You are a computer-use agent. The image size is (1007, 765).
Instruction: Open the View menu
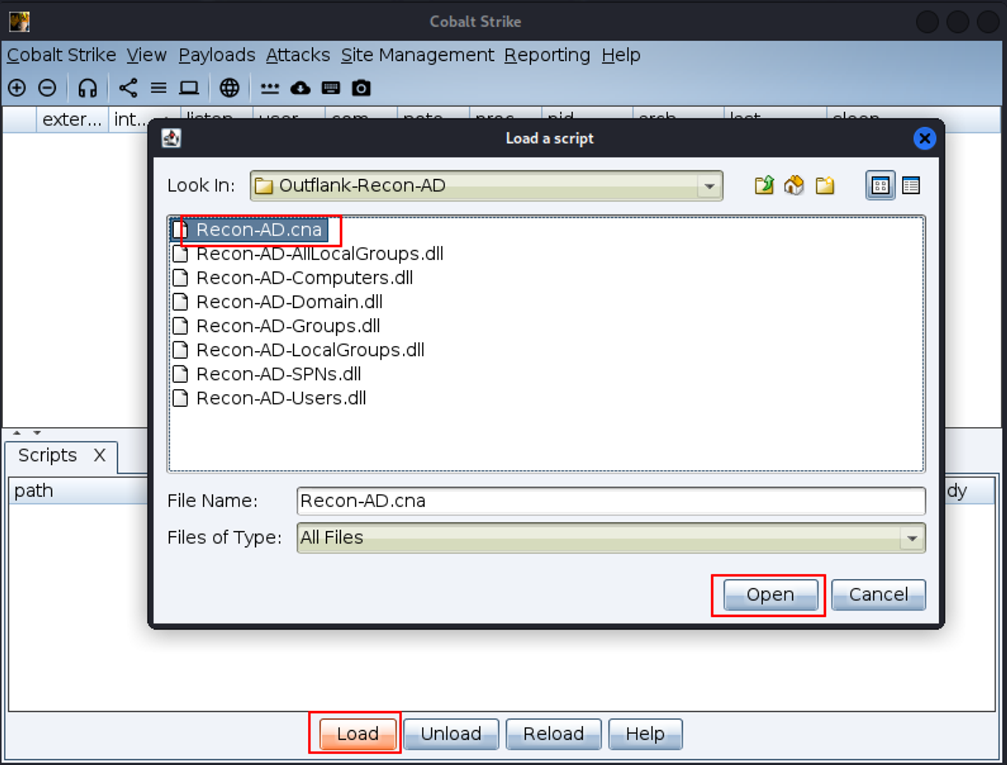pyautogui.click(x=146, y=55)
